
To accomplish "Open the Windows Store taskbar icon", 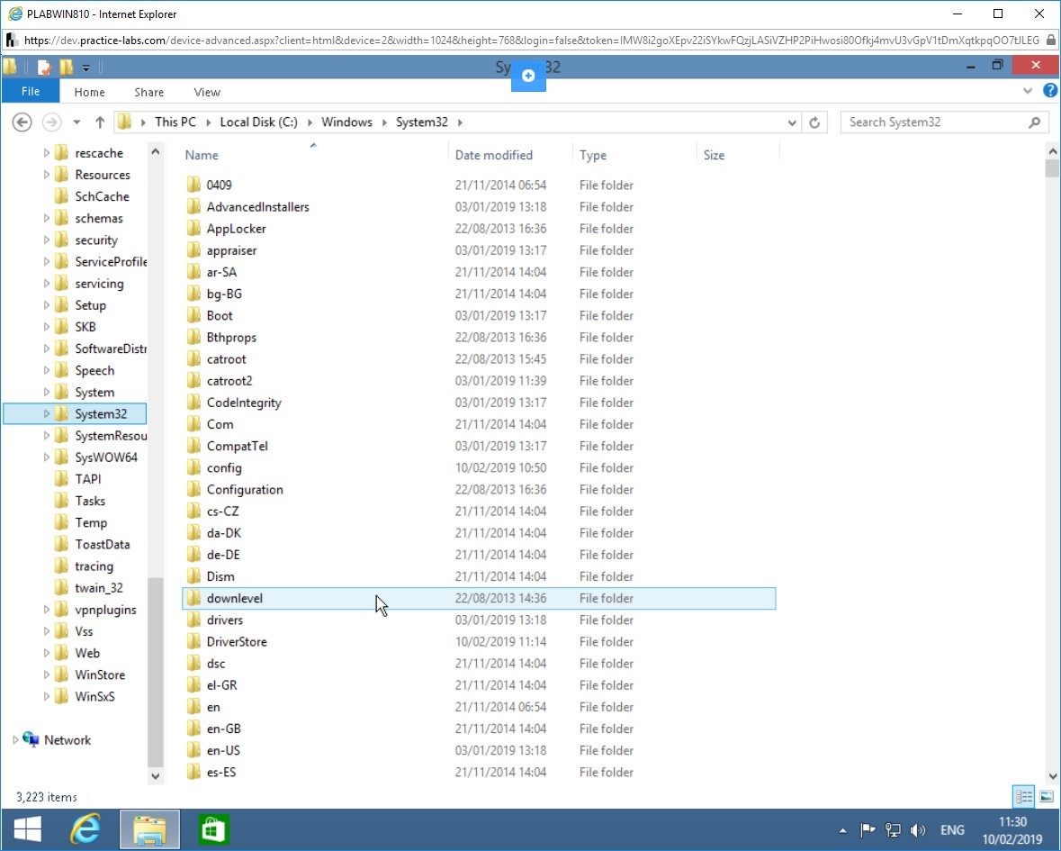I will pos(213,829).
